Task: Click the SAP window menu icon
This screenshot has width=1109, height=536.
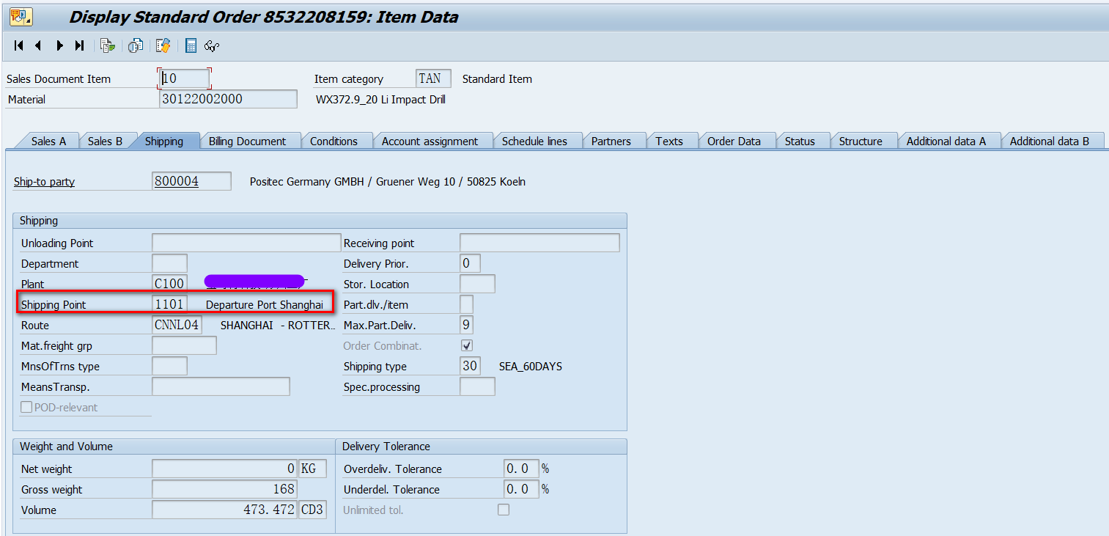Action: click(x=20, y=15)
